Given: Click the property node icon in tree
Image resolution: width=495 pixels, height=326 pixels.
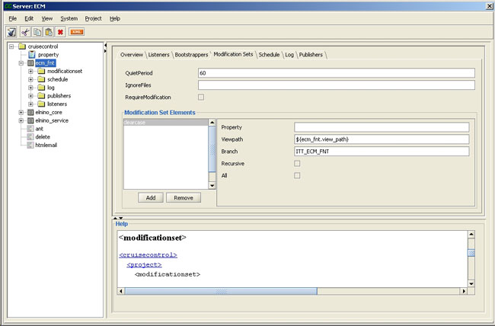Looking at the screenshot, I should (x=32, y=55).
